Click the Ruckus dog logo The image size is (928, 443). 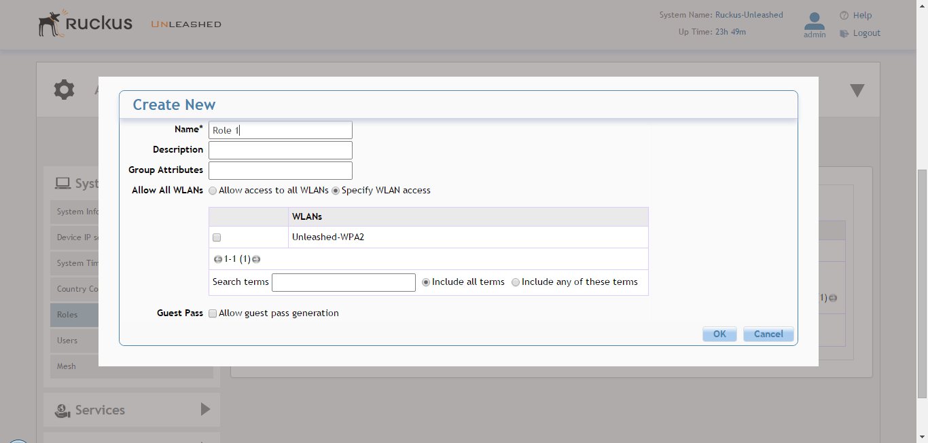click(x=51, y=23)
